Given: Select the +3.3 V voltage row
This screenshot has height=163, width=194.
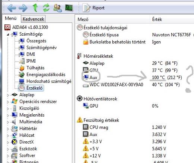Looking at the screenshot, I should pos(96,142).
